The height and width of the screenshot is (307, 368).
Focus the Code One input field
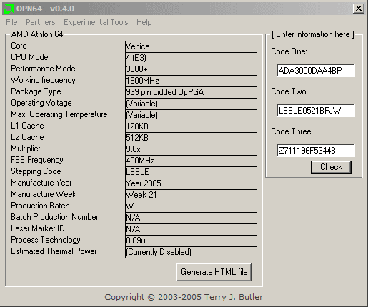pyautogui.click(x=316, y=70)
